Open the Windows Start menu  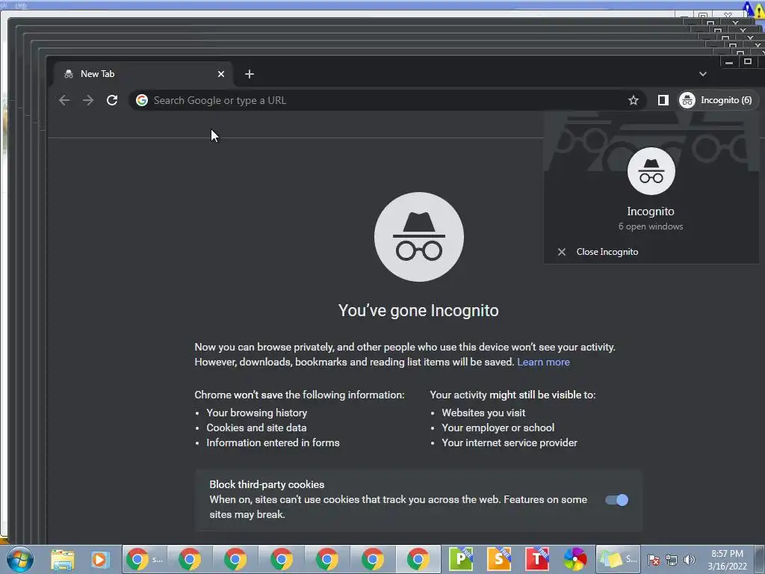coord(20,559)
